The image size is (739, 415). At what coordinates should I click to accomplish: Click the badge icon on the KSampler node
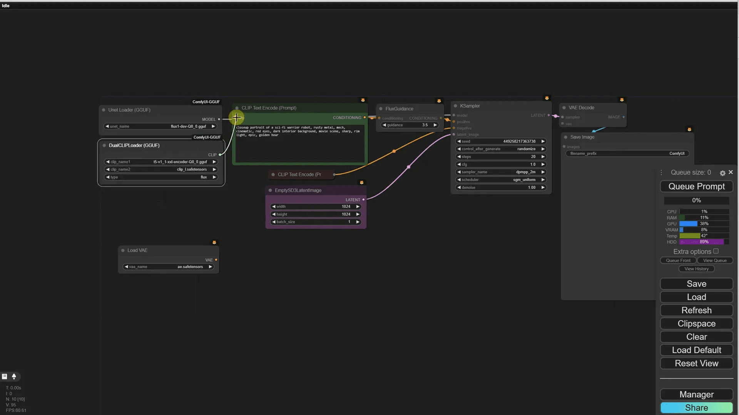547,98
